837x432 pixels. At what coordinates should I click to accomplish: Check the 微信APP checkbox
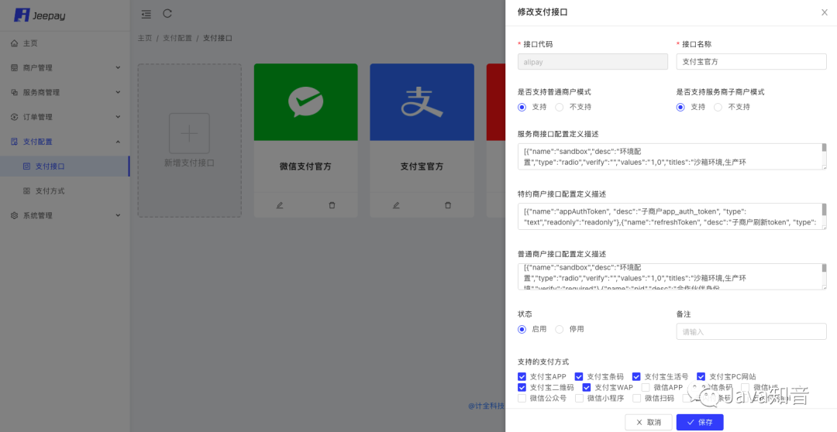pos(646,387)
